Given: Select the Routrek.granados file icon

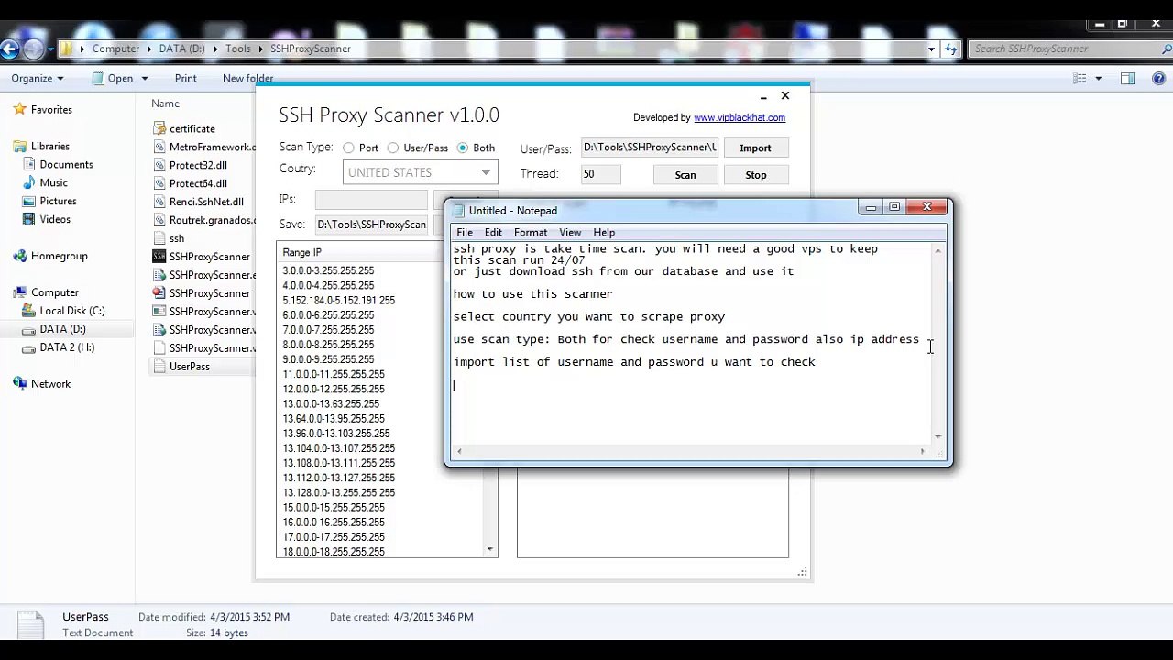Looking at the screenshot, I should [x=159, y=221].
